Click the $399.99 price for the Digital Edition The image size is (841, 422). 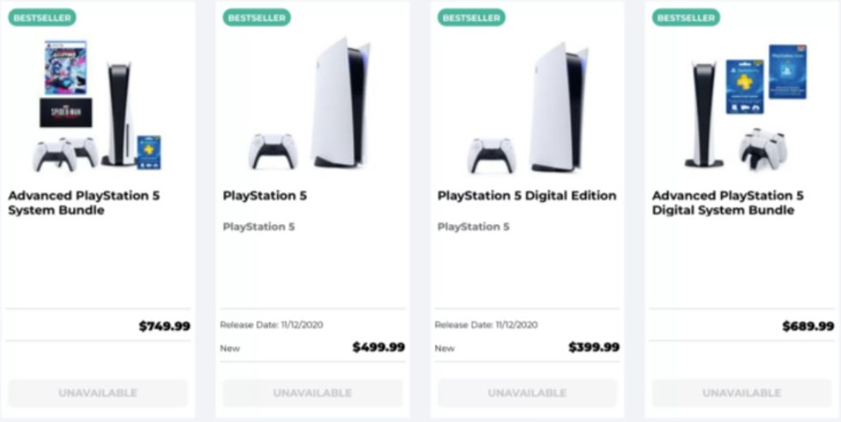[x=593, y=347]
